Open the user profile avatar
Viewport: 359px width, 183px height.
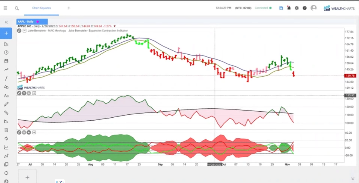[314, 8]
